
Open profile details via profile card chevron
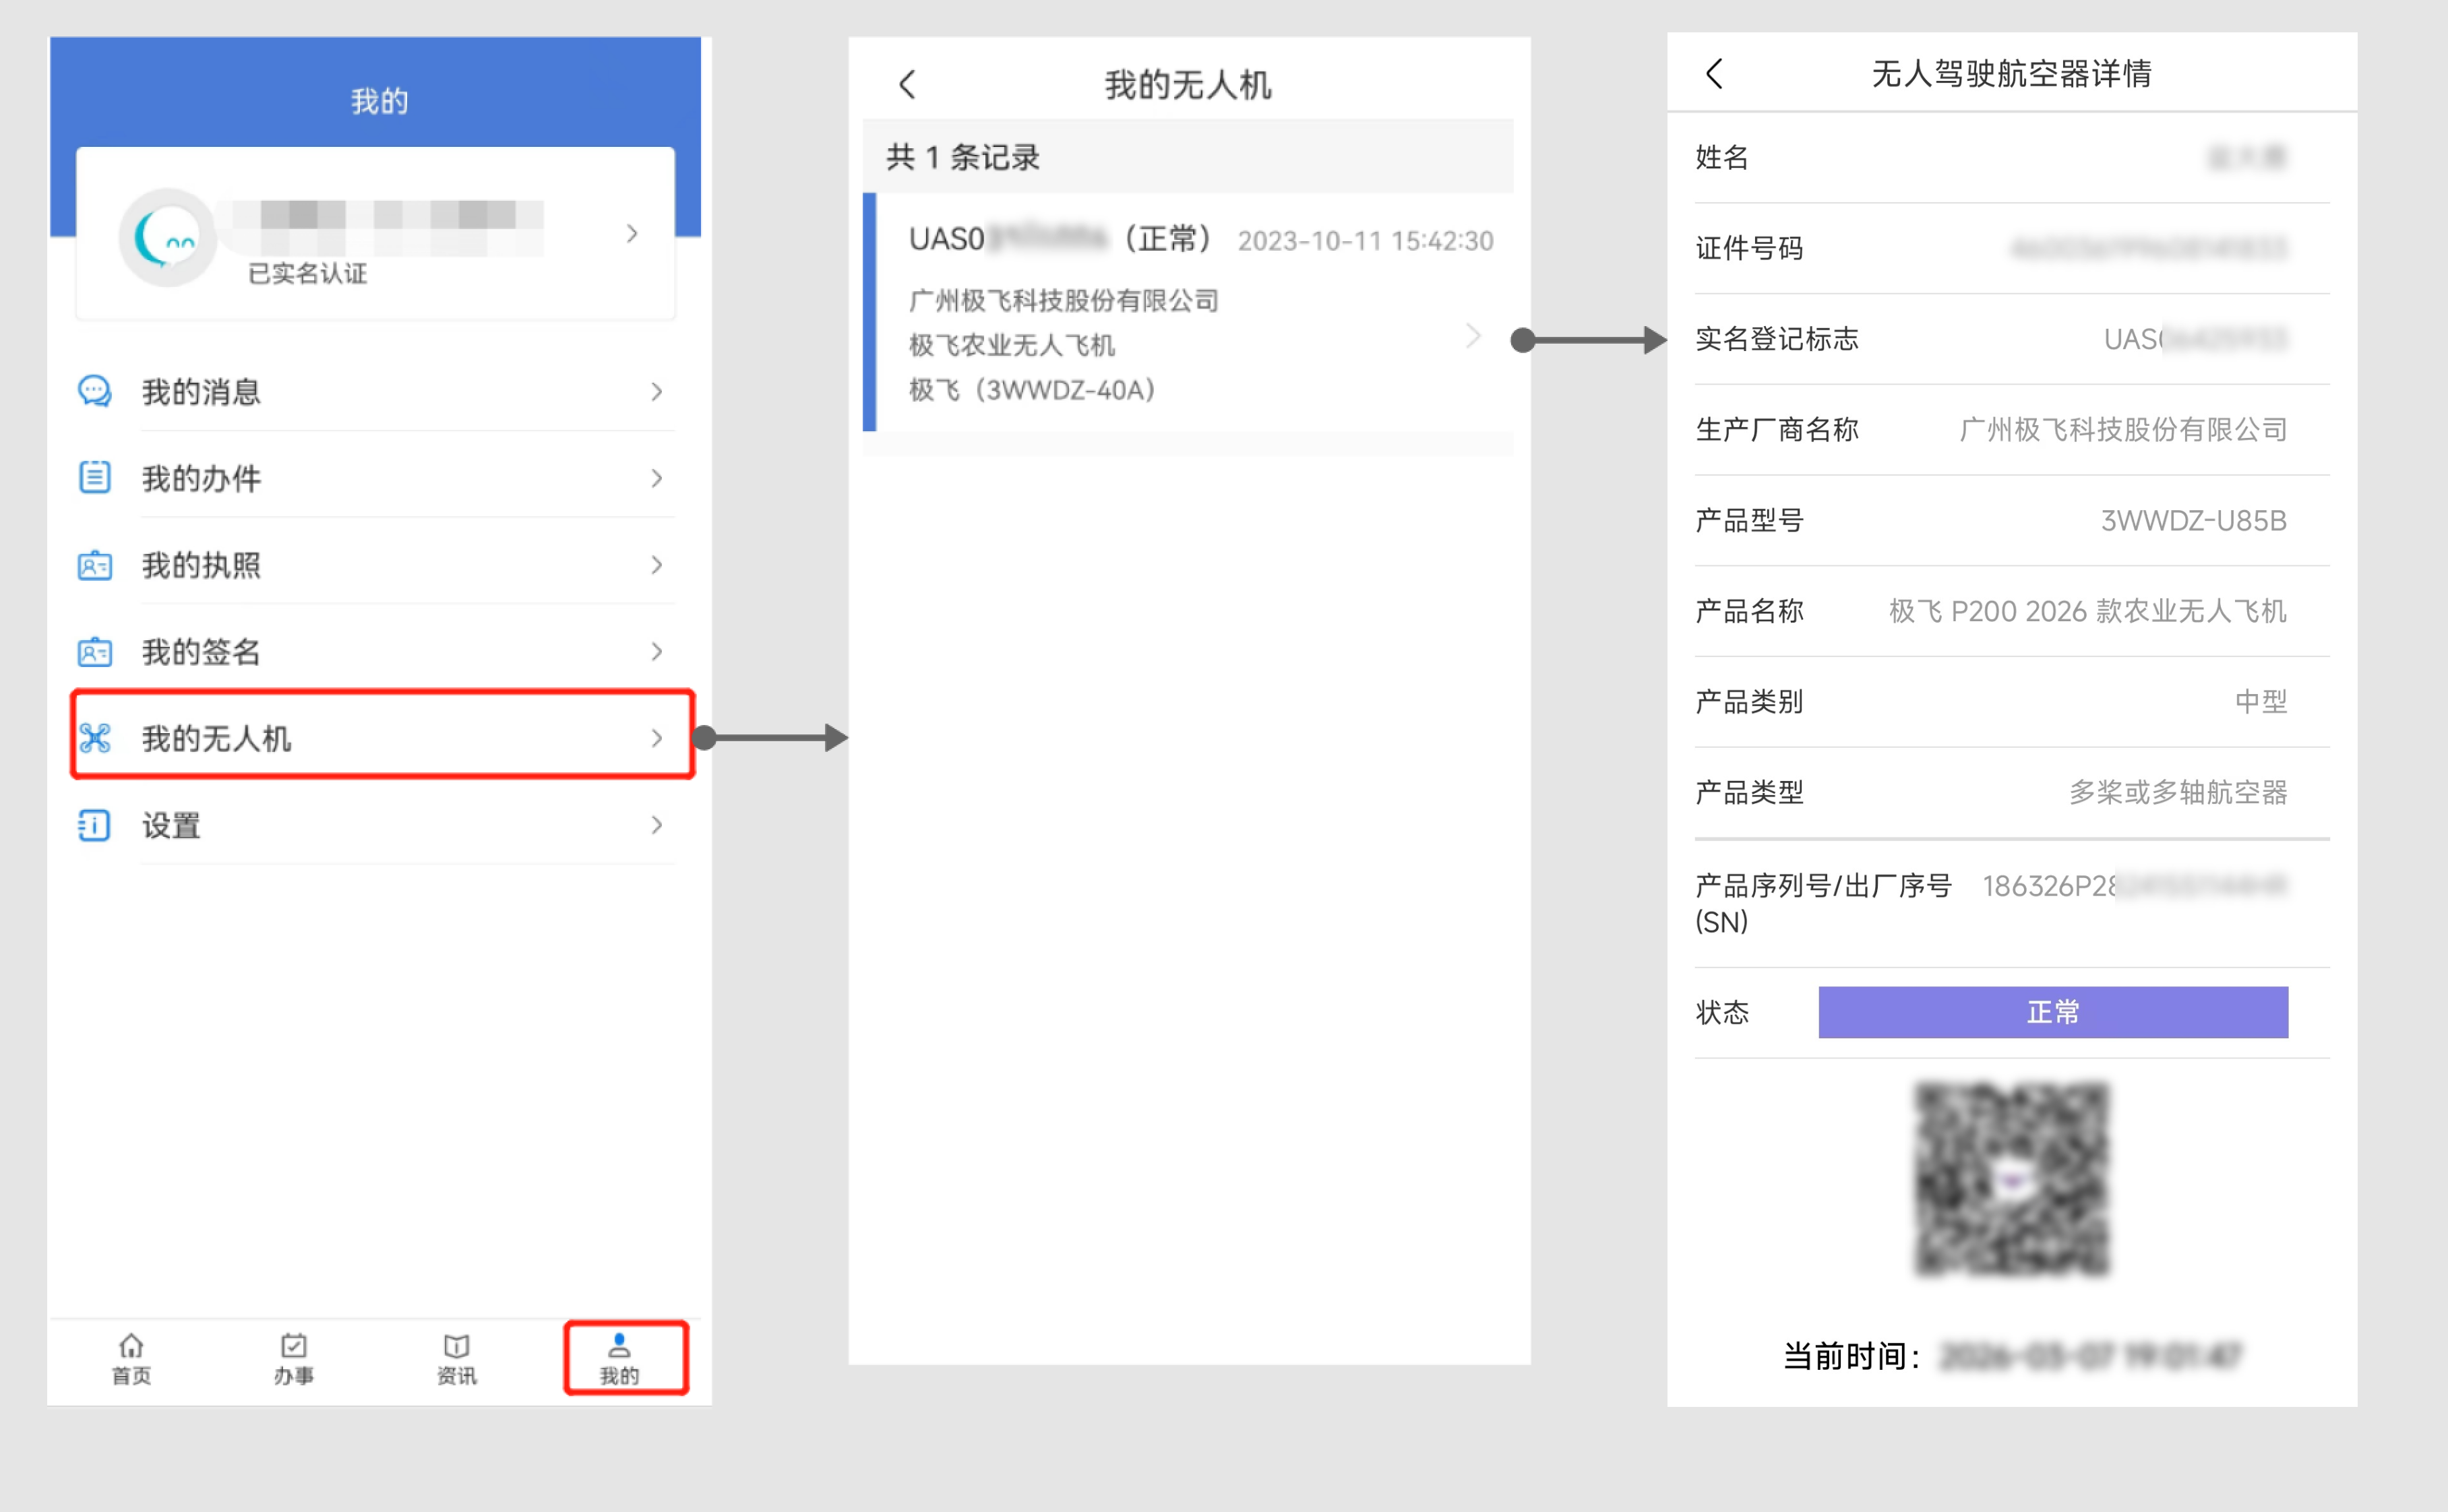(x=632, y=234)
